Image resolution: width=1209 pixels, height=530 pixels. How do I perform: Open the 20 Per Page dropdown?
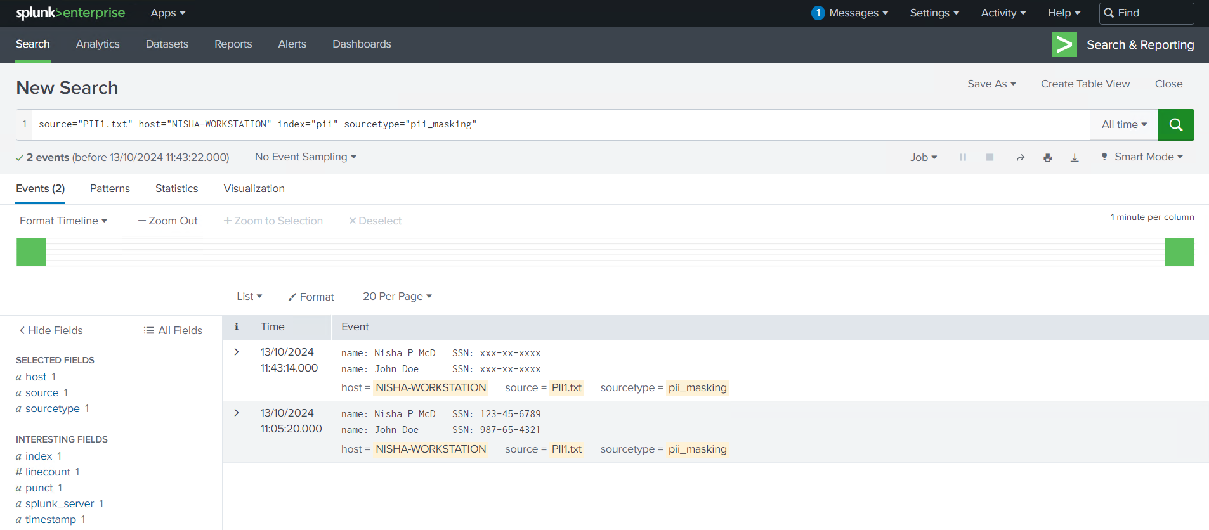point(397,297)
